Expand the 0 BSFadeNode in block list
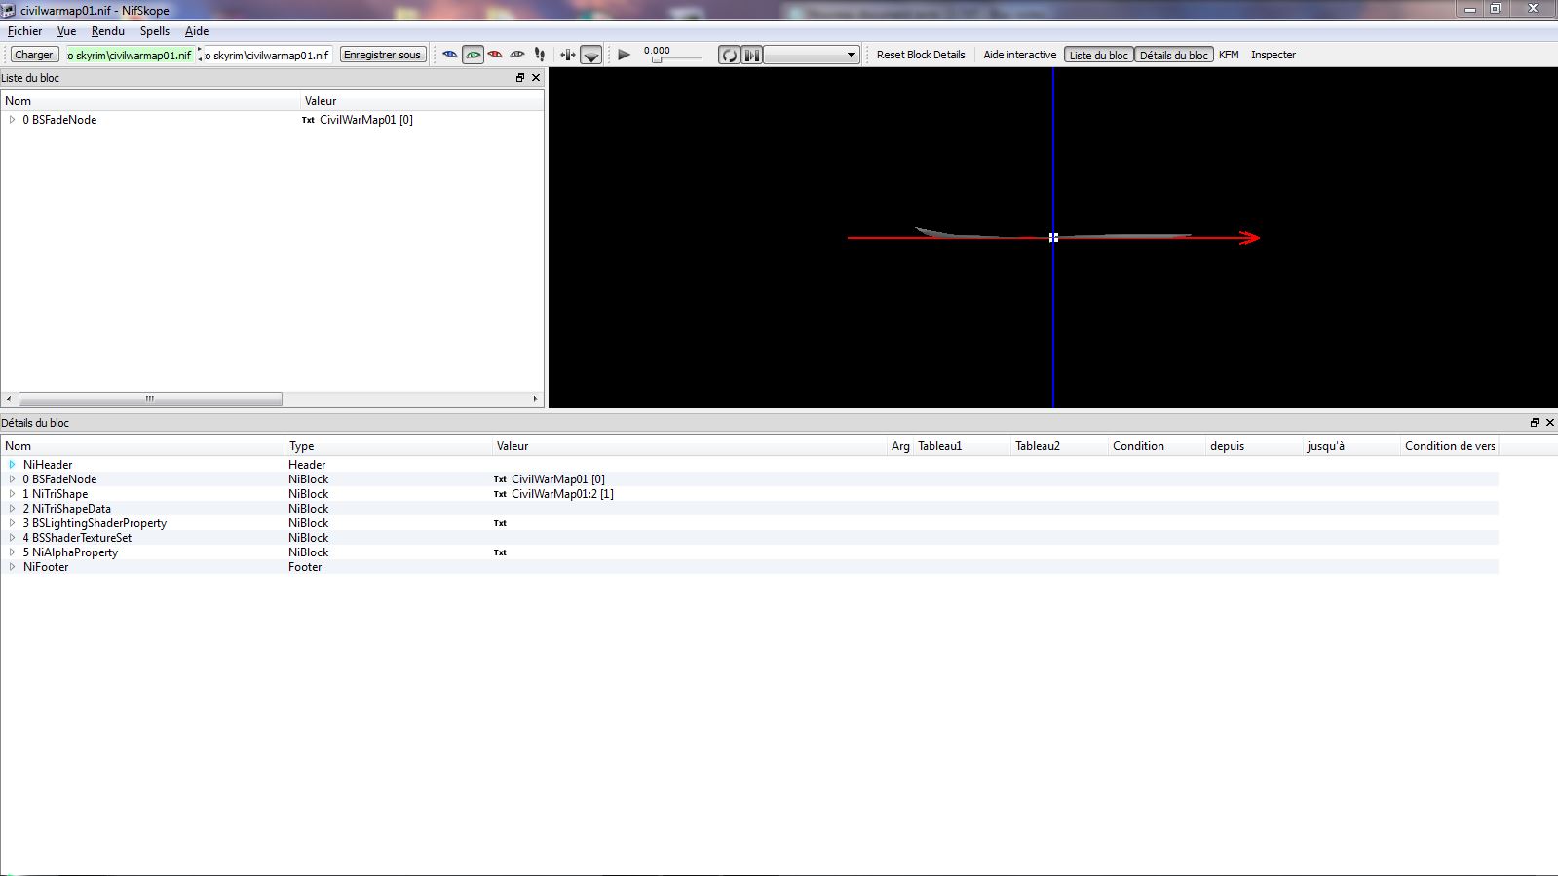Viewport: 1558px width, 876px height. [12, 120]
